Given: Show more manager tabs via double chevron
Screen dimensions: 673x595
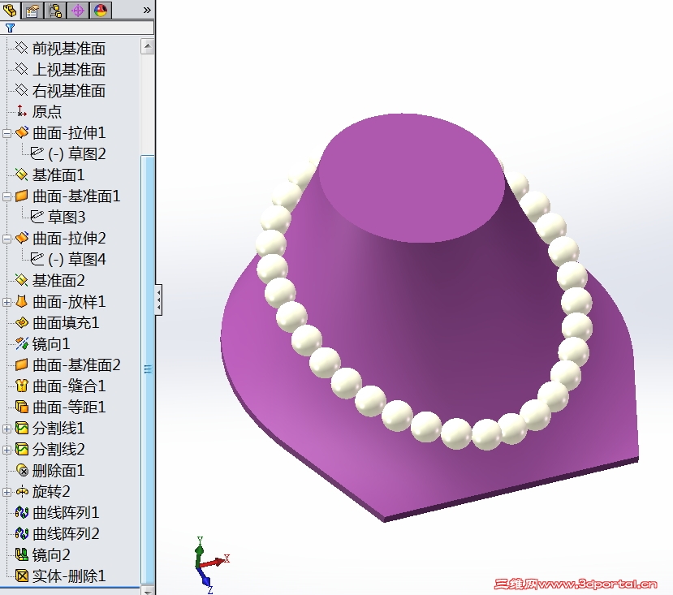Looking at the screenshot, I should pos(147,10).
